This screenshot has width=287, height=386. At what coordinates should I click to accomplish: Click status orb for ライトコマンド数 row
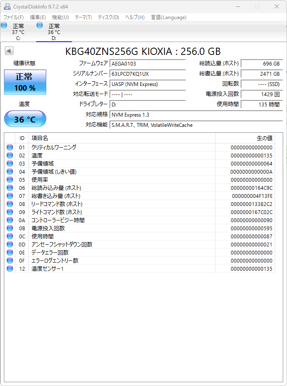(10, 212)
